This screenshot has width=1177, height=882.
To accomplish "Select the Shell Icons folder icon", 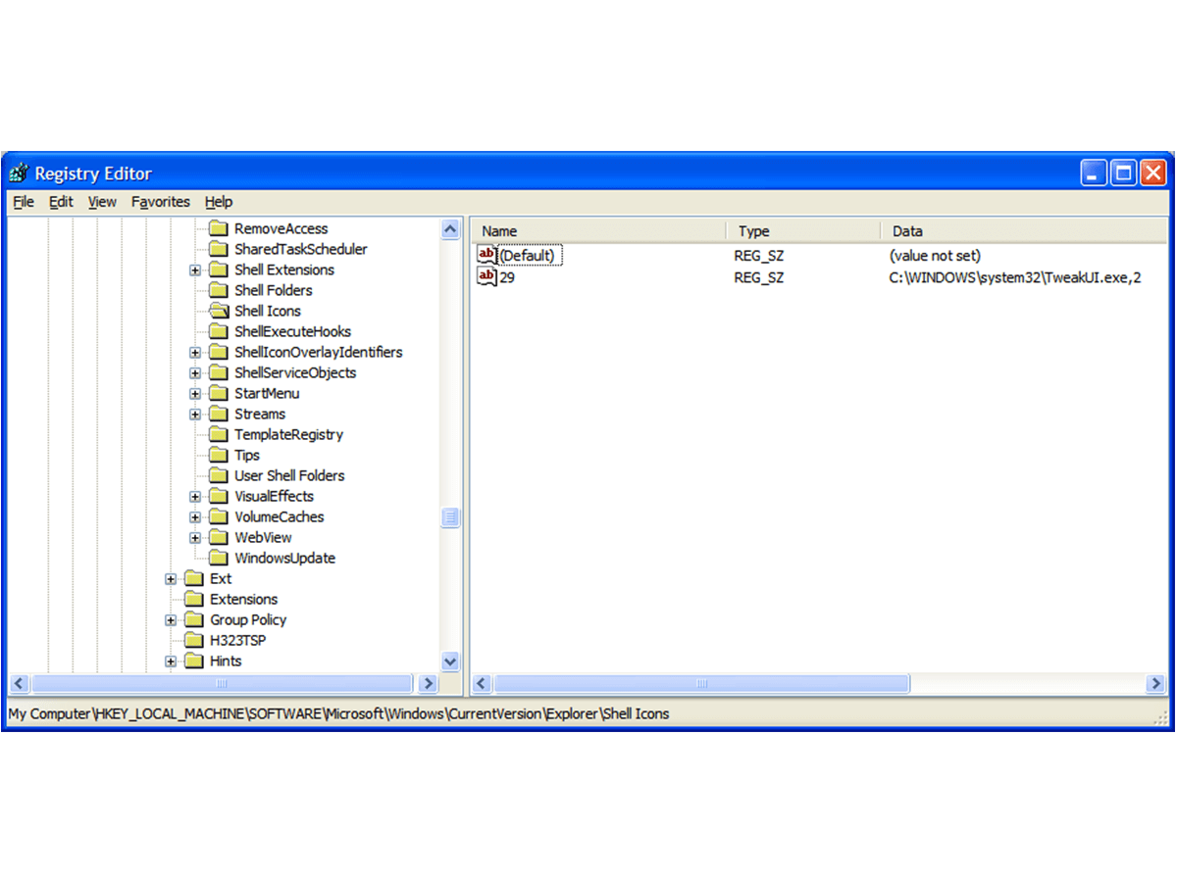I will point(218,311).
